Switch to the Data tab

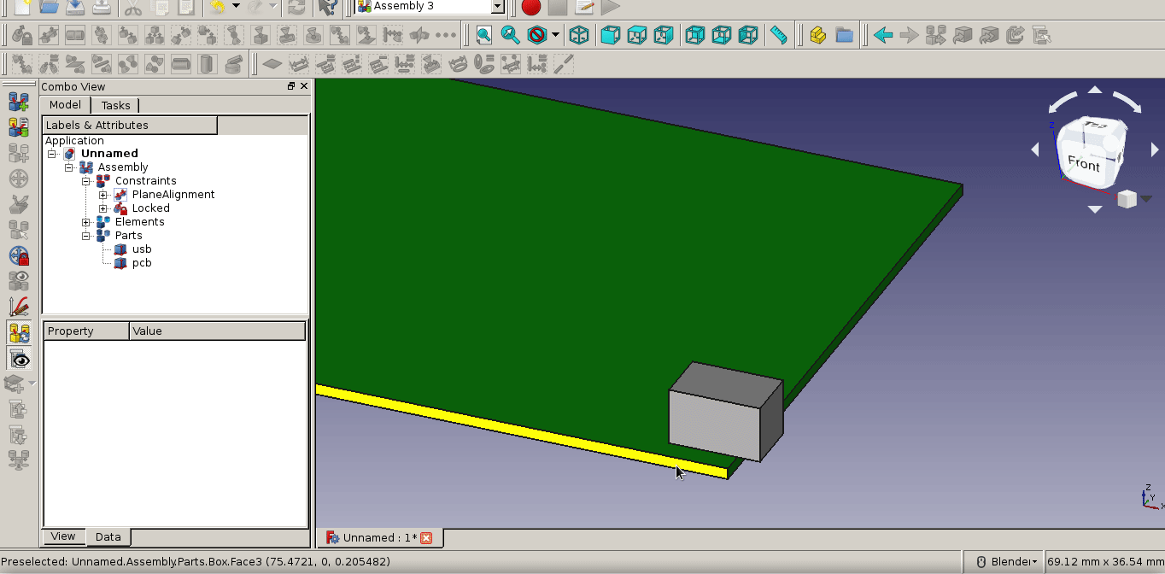click(108, 537)
